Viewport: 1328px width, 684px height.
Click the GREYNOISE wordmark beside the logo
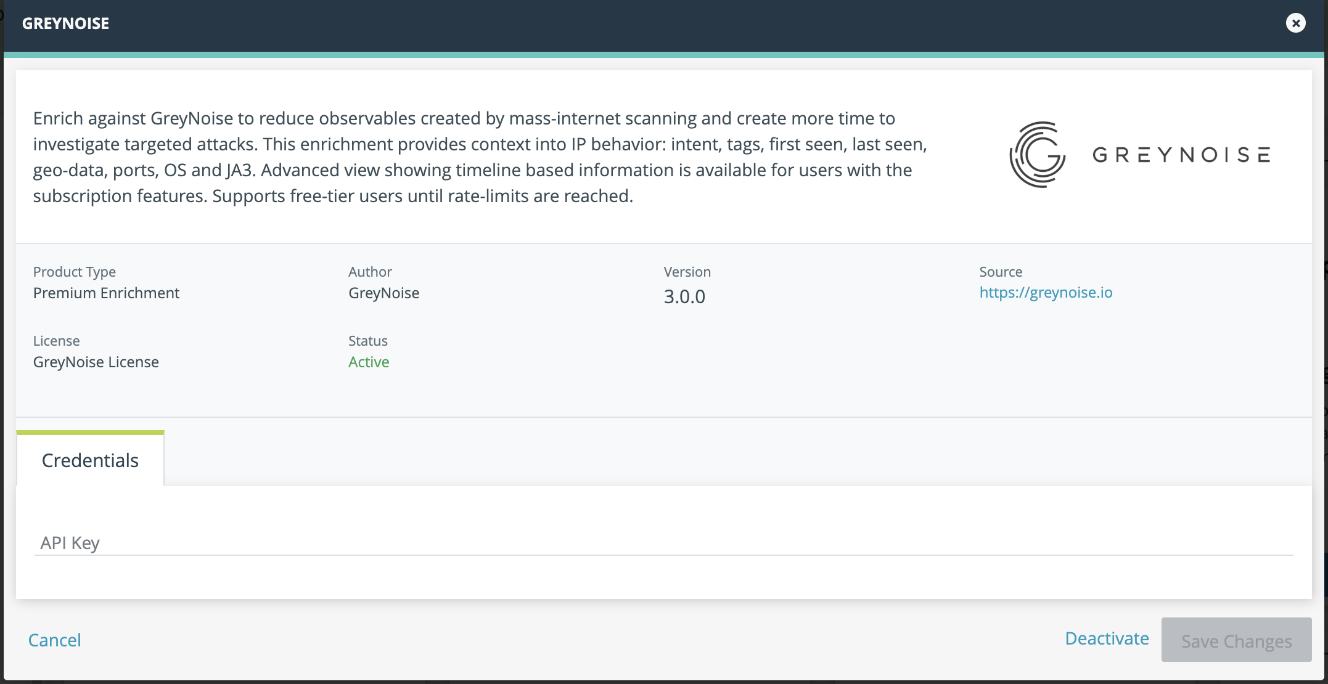coord(1181,155)
